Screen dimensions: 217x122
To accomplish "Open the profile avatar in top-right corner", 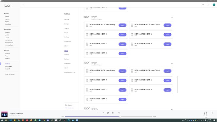I will pyautogui.click(x=214, y=5).
